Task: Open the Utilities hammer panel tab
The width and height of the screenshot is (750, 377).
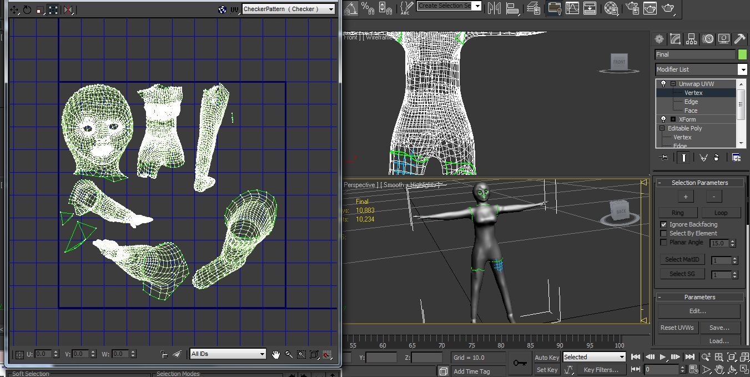Action: point(739,39)
